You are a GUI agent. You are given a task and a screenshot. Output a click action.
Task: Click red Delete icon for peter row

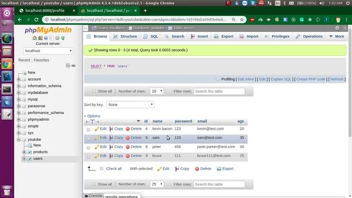128,147
